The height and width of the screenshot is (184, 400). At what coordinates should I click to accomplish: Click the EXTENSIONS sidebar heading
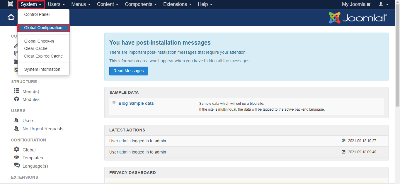point(25,177)
